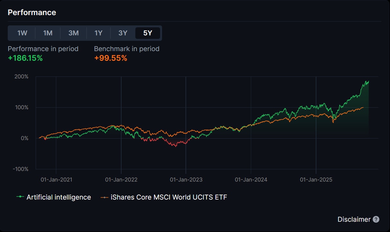Click the 200% y-axis label

coord(22,77)
